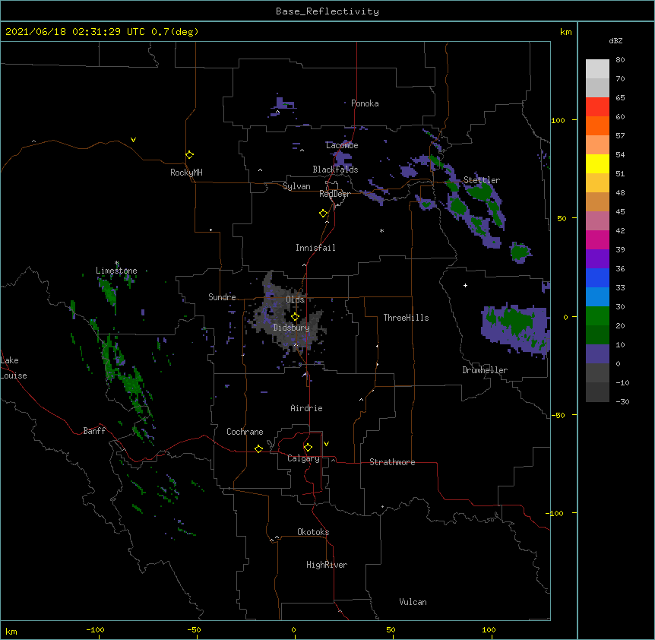
Task: Pick the purple 36-39 dBZ legend swatch
Action: pyautogui.click(x=597, y=258)
